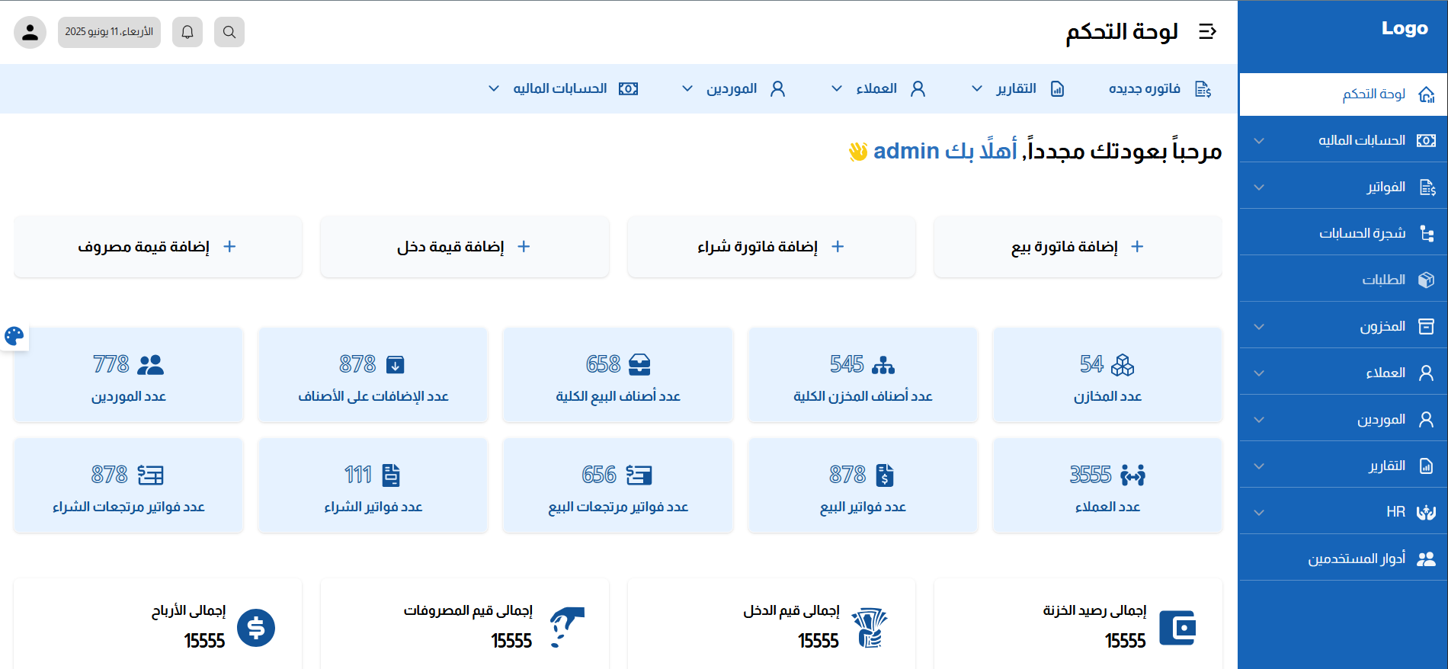Click the tree icon beside شجرة الحسابات

point(1427,234)
